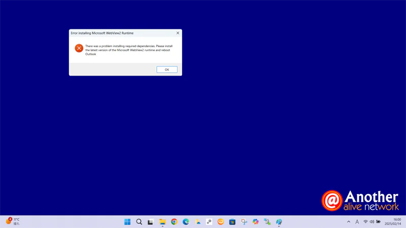Open Task View on the taskbar

point(151,222)
